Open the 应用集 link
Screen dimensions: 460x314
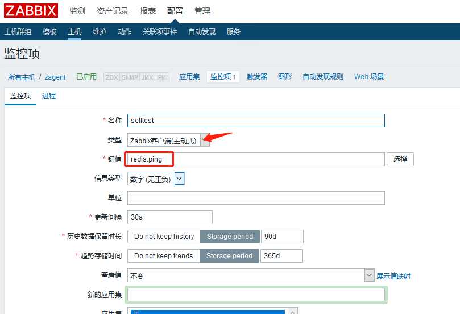pyautogui.click(x=189, y=77)
